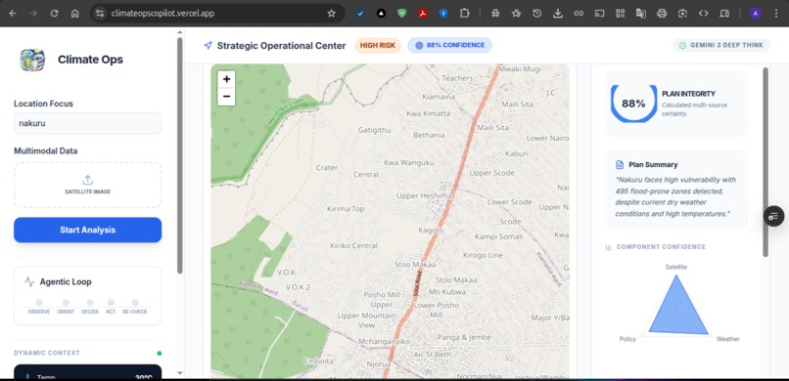This screenshot has width=789, height=381.
Task: Translate this page
Action: [640, 14]
